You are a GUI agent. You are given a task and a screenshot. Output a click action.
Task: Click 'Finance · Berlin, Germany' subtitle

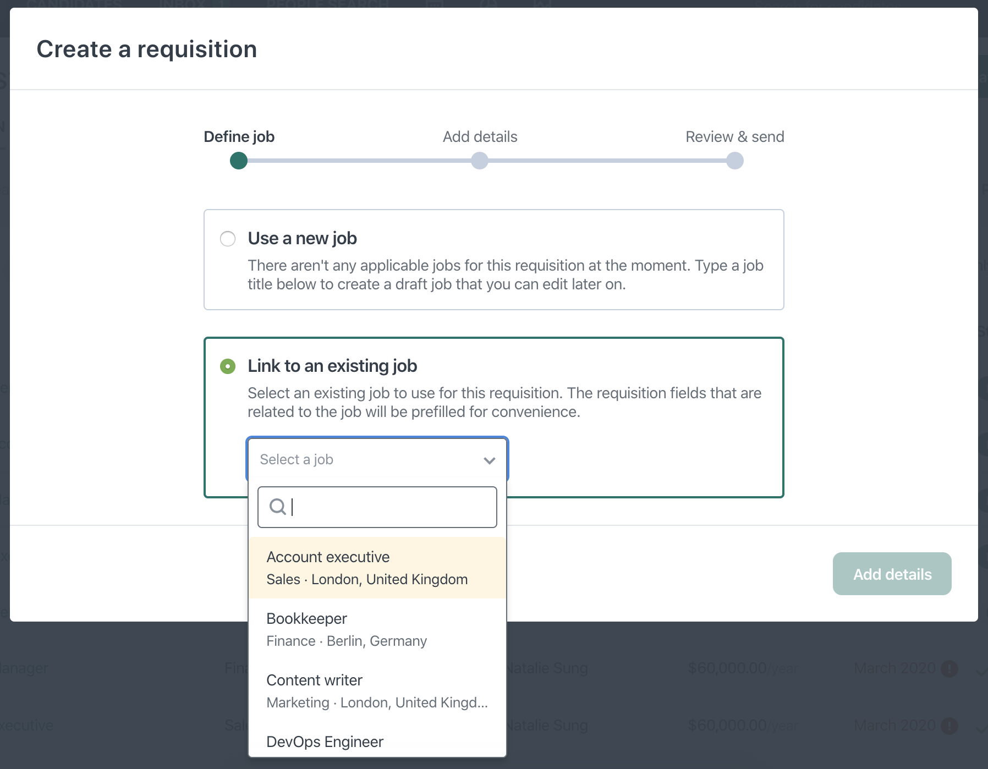tap(347, 641)
